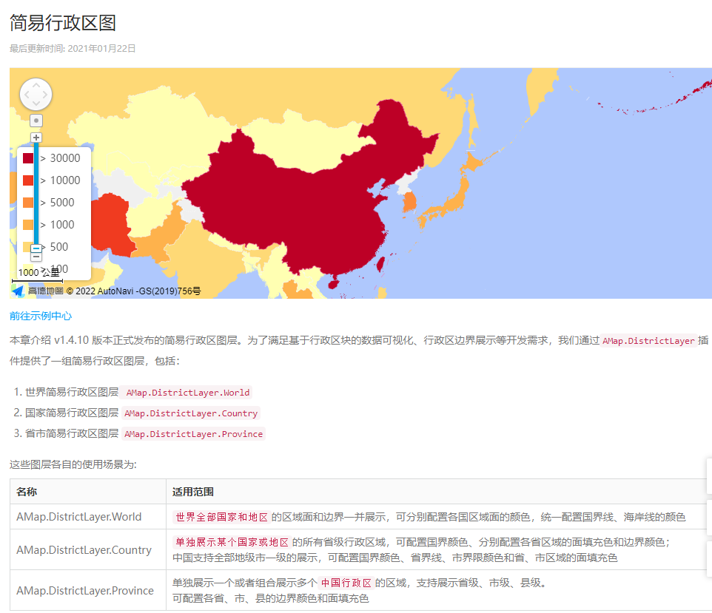Click the AMap.DistrictLayer inline code in the paragraph
Screen dimensions: 712x613
click(648, 341)
